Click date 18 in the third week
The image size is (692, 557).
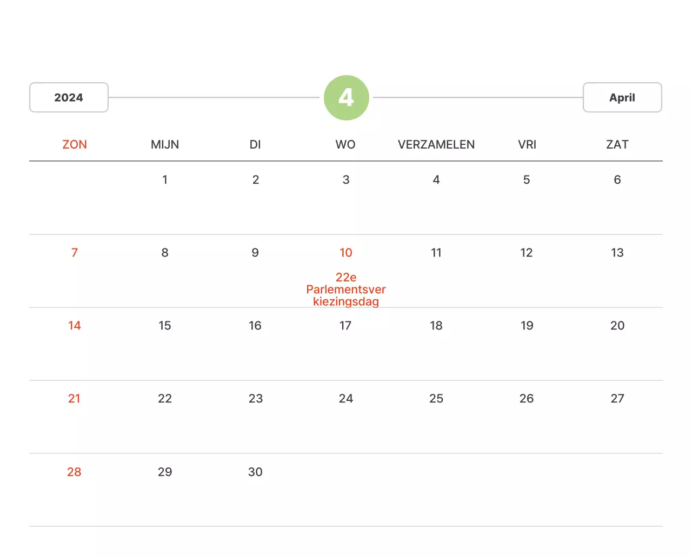(436, 326)
